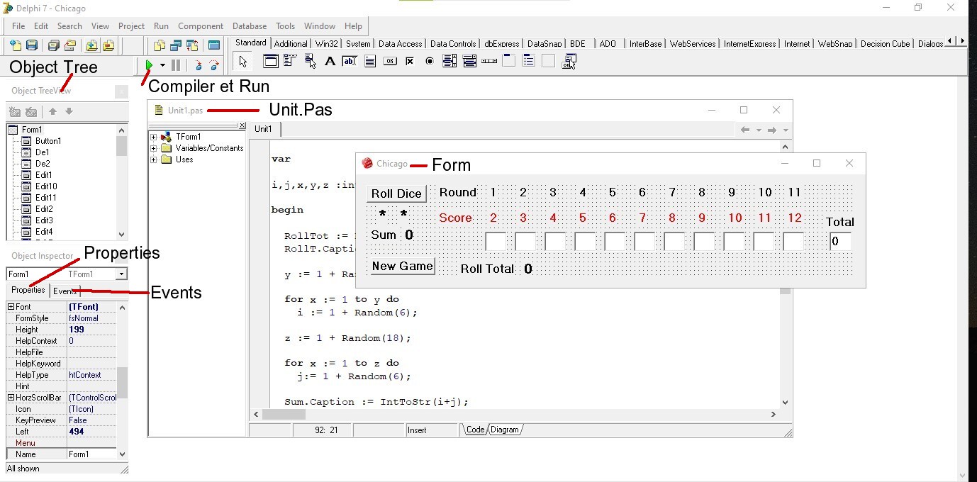Click the New Items toolbar icon
The width and height of the screenshot is (977, 482).
click(16, 45)
